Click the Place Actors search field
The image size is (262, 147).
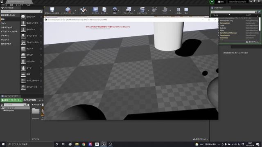tap(22, 11)
